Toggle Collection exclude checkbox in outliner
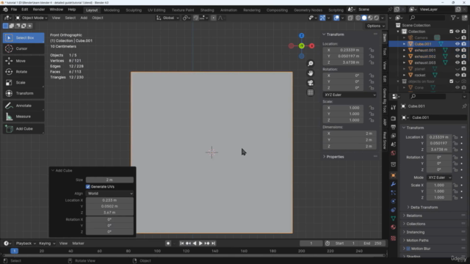The height and width of the screenshot is (264, 470). click(452, 32)
